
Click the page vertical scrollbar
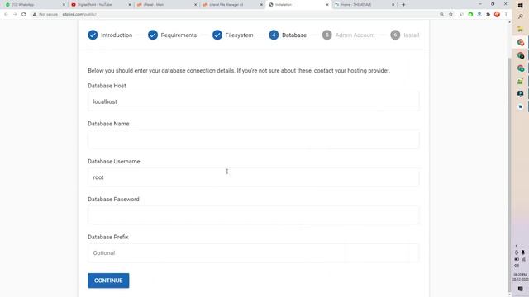click(509, 175)
